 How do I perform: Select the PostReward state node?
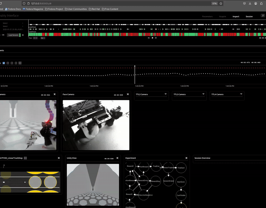point(144,166)
